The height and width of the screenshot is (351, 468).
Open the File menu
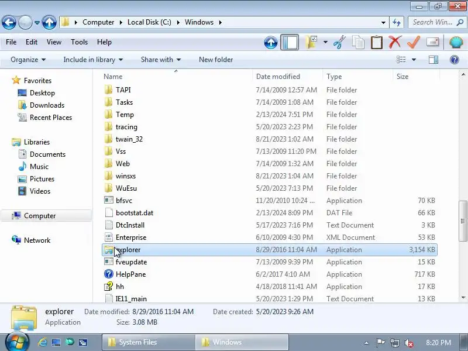pos(11,42)
